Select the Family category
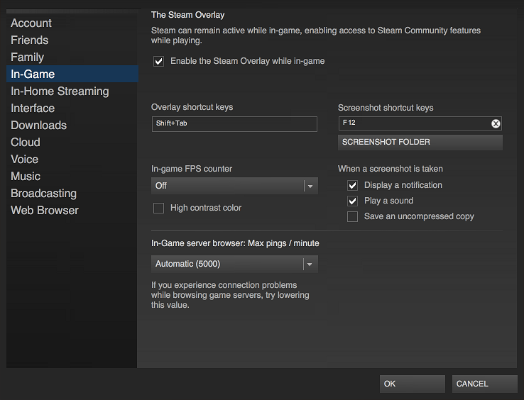The width and height of the screenshot is (524, 400). [28, 57]
